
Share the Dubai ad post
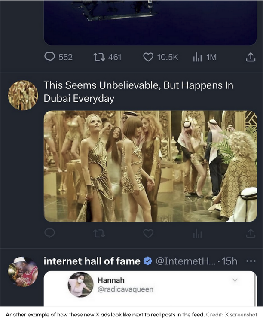click(251, 233)
